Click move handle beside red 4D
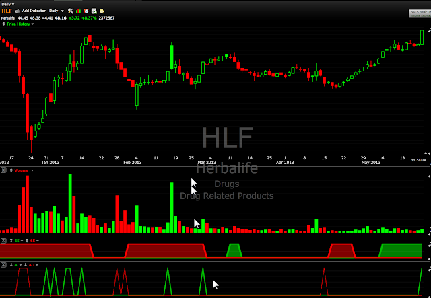The height and width of the screenshot is (298, 431). [x=26, y=265]
